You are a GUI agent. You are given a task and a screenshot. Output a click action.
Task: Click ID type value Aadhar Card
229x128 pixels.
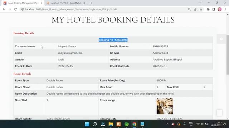160,53
